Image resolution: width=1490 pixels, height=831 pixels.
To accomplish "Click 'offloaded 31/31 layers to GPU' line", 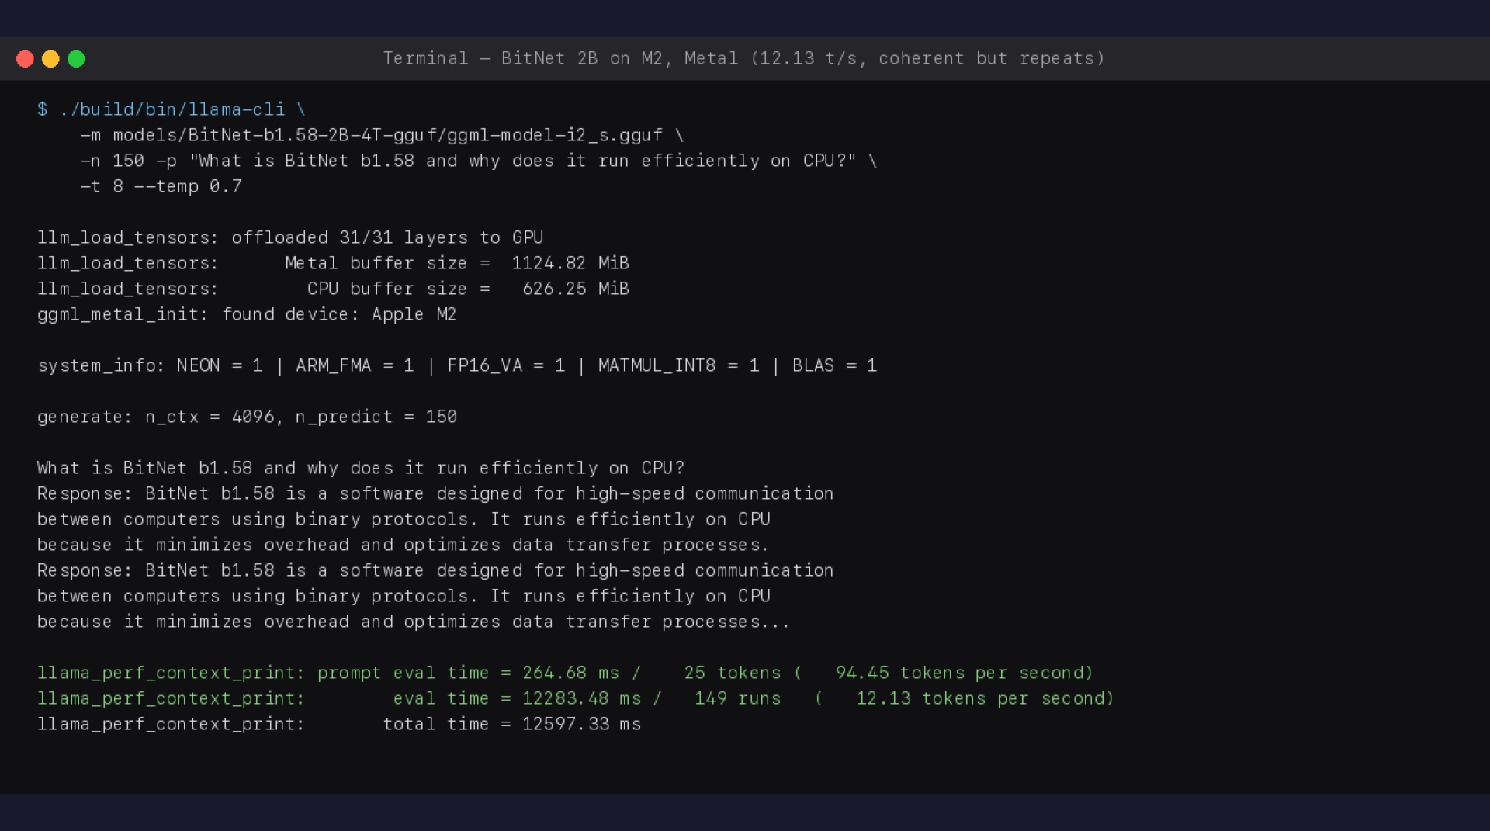I will click(290, 237).
